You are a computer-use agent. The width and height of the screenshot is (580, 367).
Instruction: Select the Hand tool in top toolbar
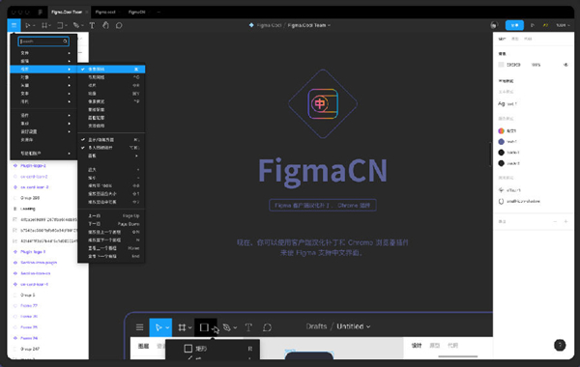pos(105,25)
